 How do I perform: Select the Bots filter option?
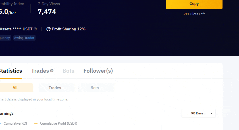tap(95, 88)
